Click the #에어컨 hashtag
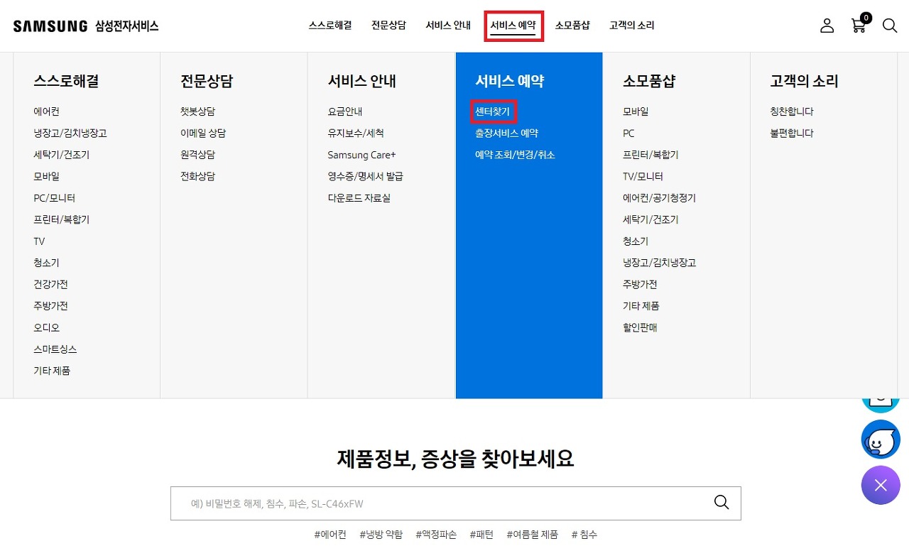 330,534
